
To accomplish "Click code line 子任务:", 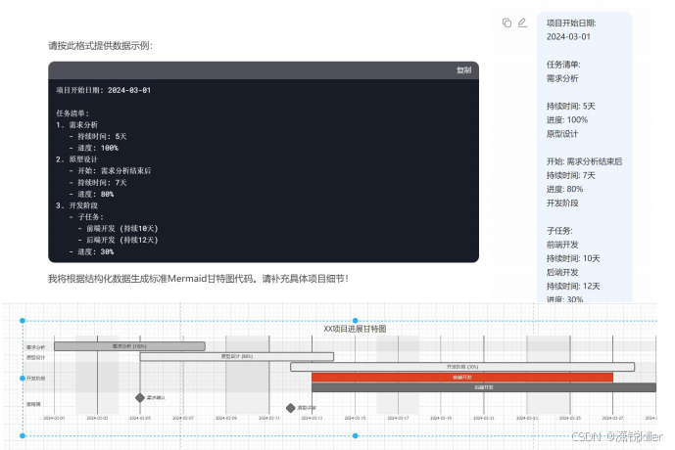I will tap(86, 217).
